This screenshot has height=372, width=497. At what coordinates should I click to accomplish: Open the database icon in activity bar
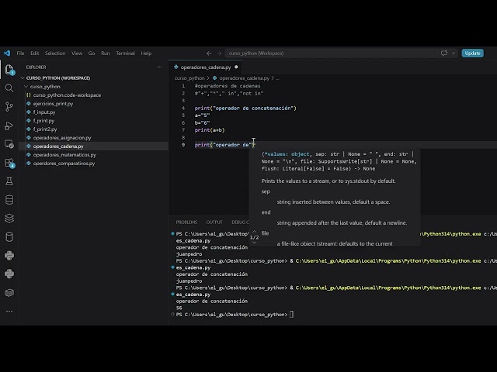point(9,200)
